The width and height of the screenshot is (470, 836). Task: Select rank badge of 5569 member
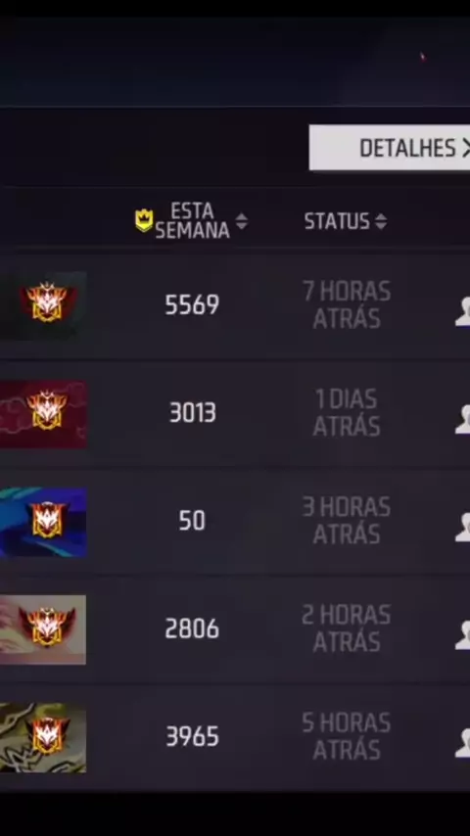(47, 302)
